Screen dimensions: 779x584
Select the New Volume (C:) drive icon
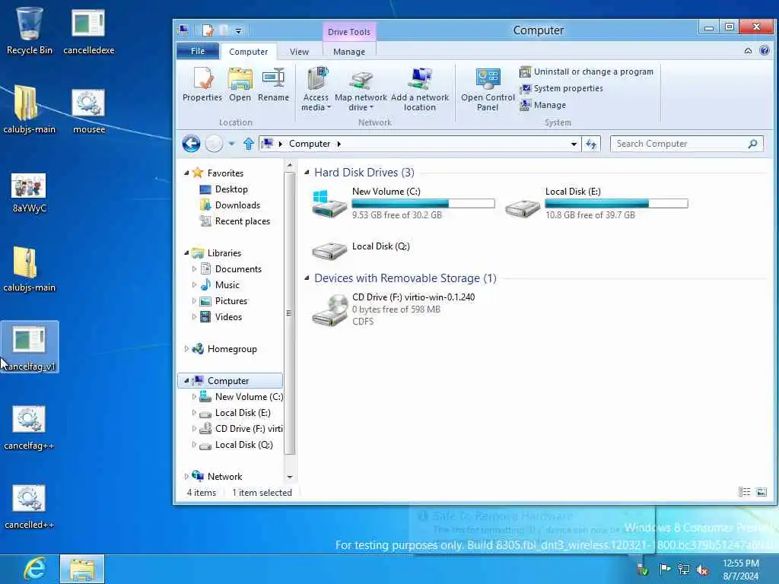(x=329, y=203)
